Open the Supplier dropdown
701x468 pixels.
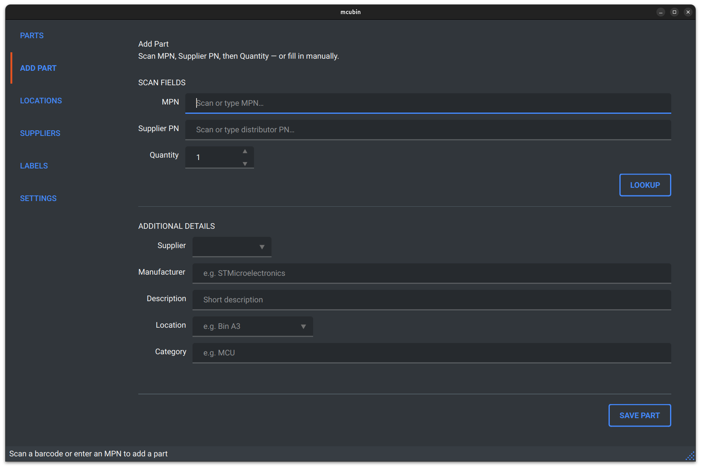pos(232,246)
